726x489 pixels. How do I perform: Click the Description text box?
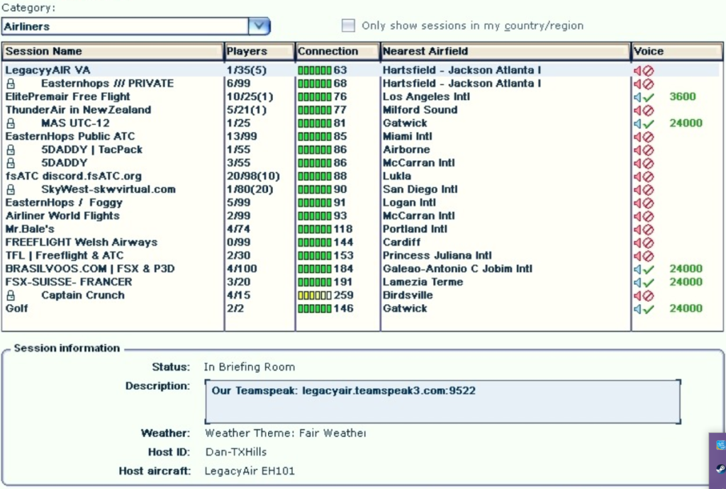(x=443, y=402)
